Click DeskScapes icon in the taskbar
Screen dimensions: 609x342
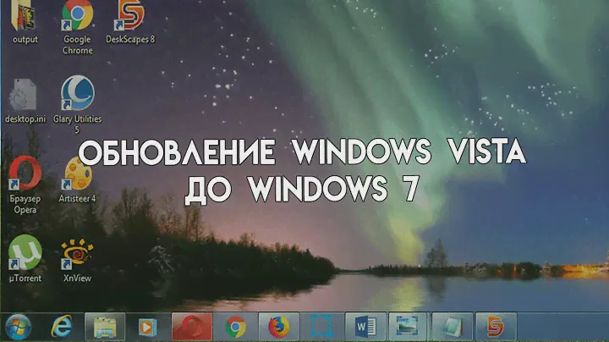(495, 326)
